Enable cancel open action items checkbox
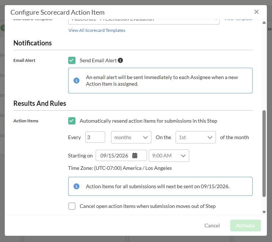272x242 pixels. pyautogui.click(x=72, y=206)
